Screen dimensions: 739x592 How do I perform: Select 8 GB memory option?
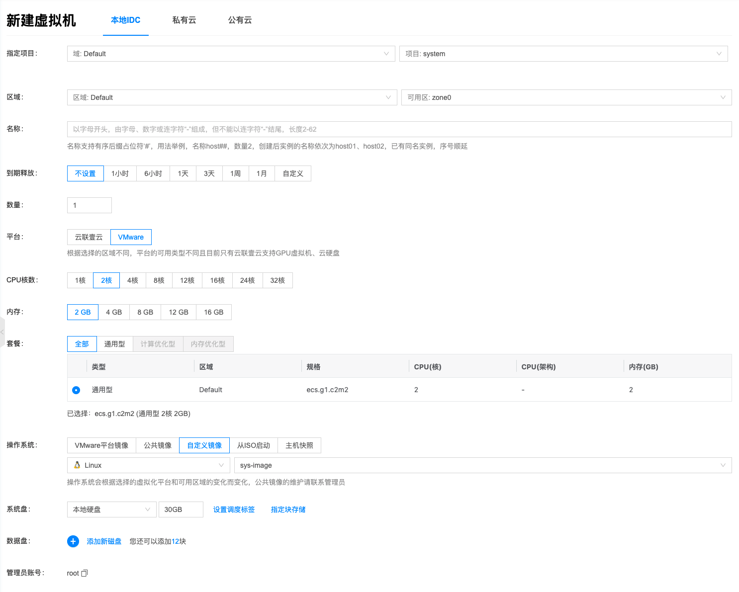click(x=145, y=312)
